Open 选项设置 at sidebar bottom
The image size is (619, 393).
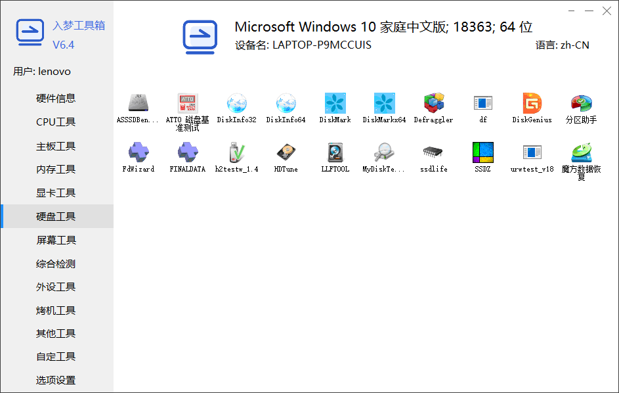click(x=56, y=380)
